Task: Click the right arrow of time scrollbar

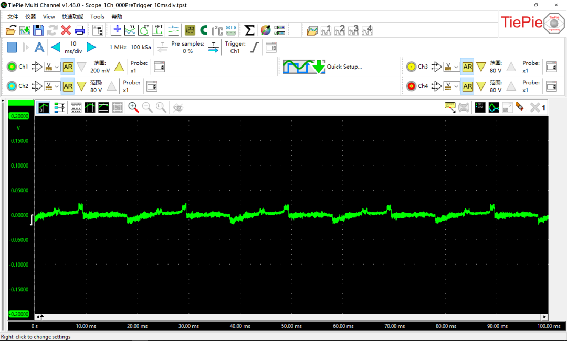Action: point(544,317)
